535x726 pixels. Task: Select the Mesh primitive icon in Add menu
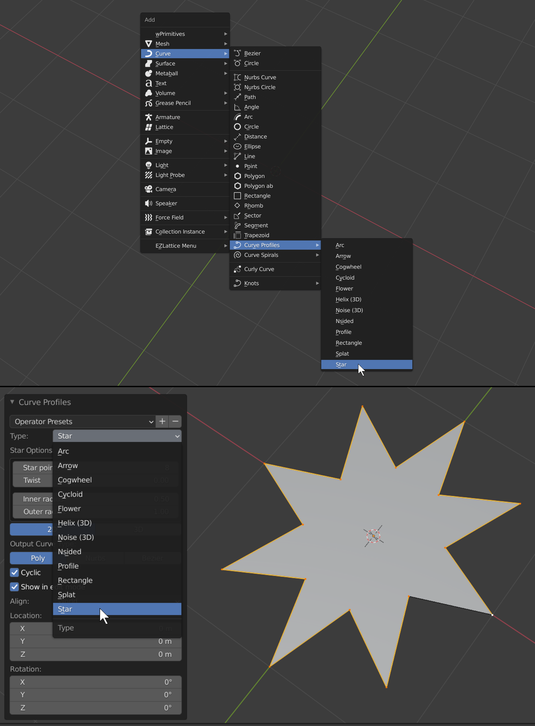[x=148, y=43]
